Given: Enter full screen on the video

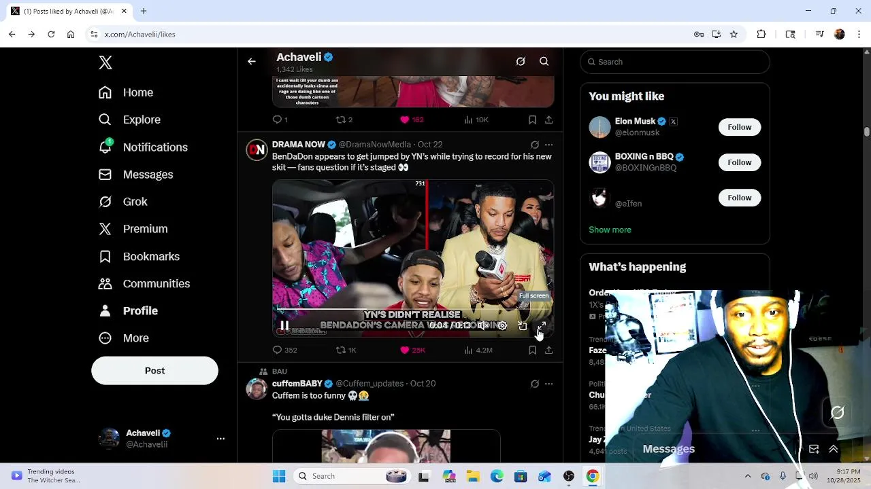Looking at the screenshot, I should pyautogui.click(x=542, y=326).
